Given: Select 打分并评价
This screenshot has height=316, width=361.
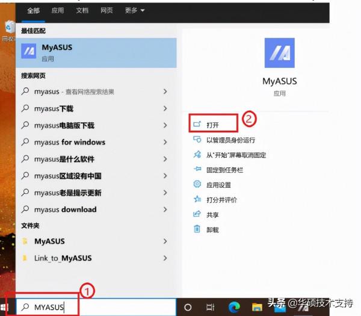Looking at the screenshot, I should pos(221,200).
